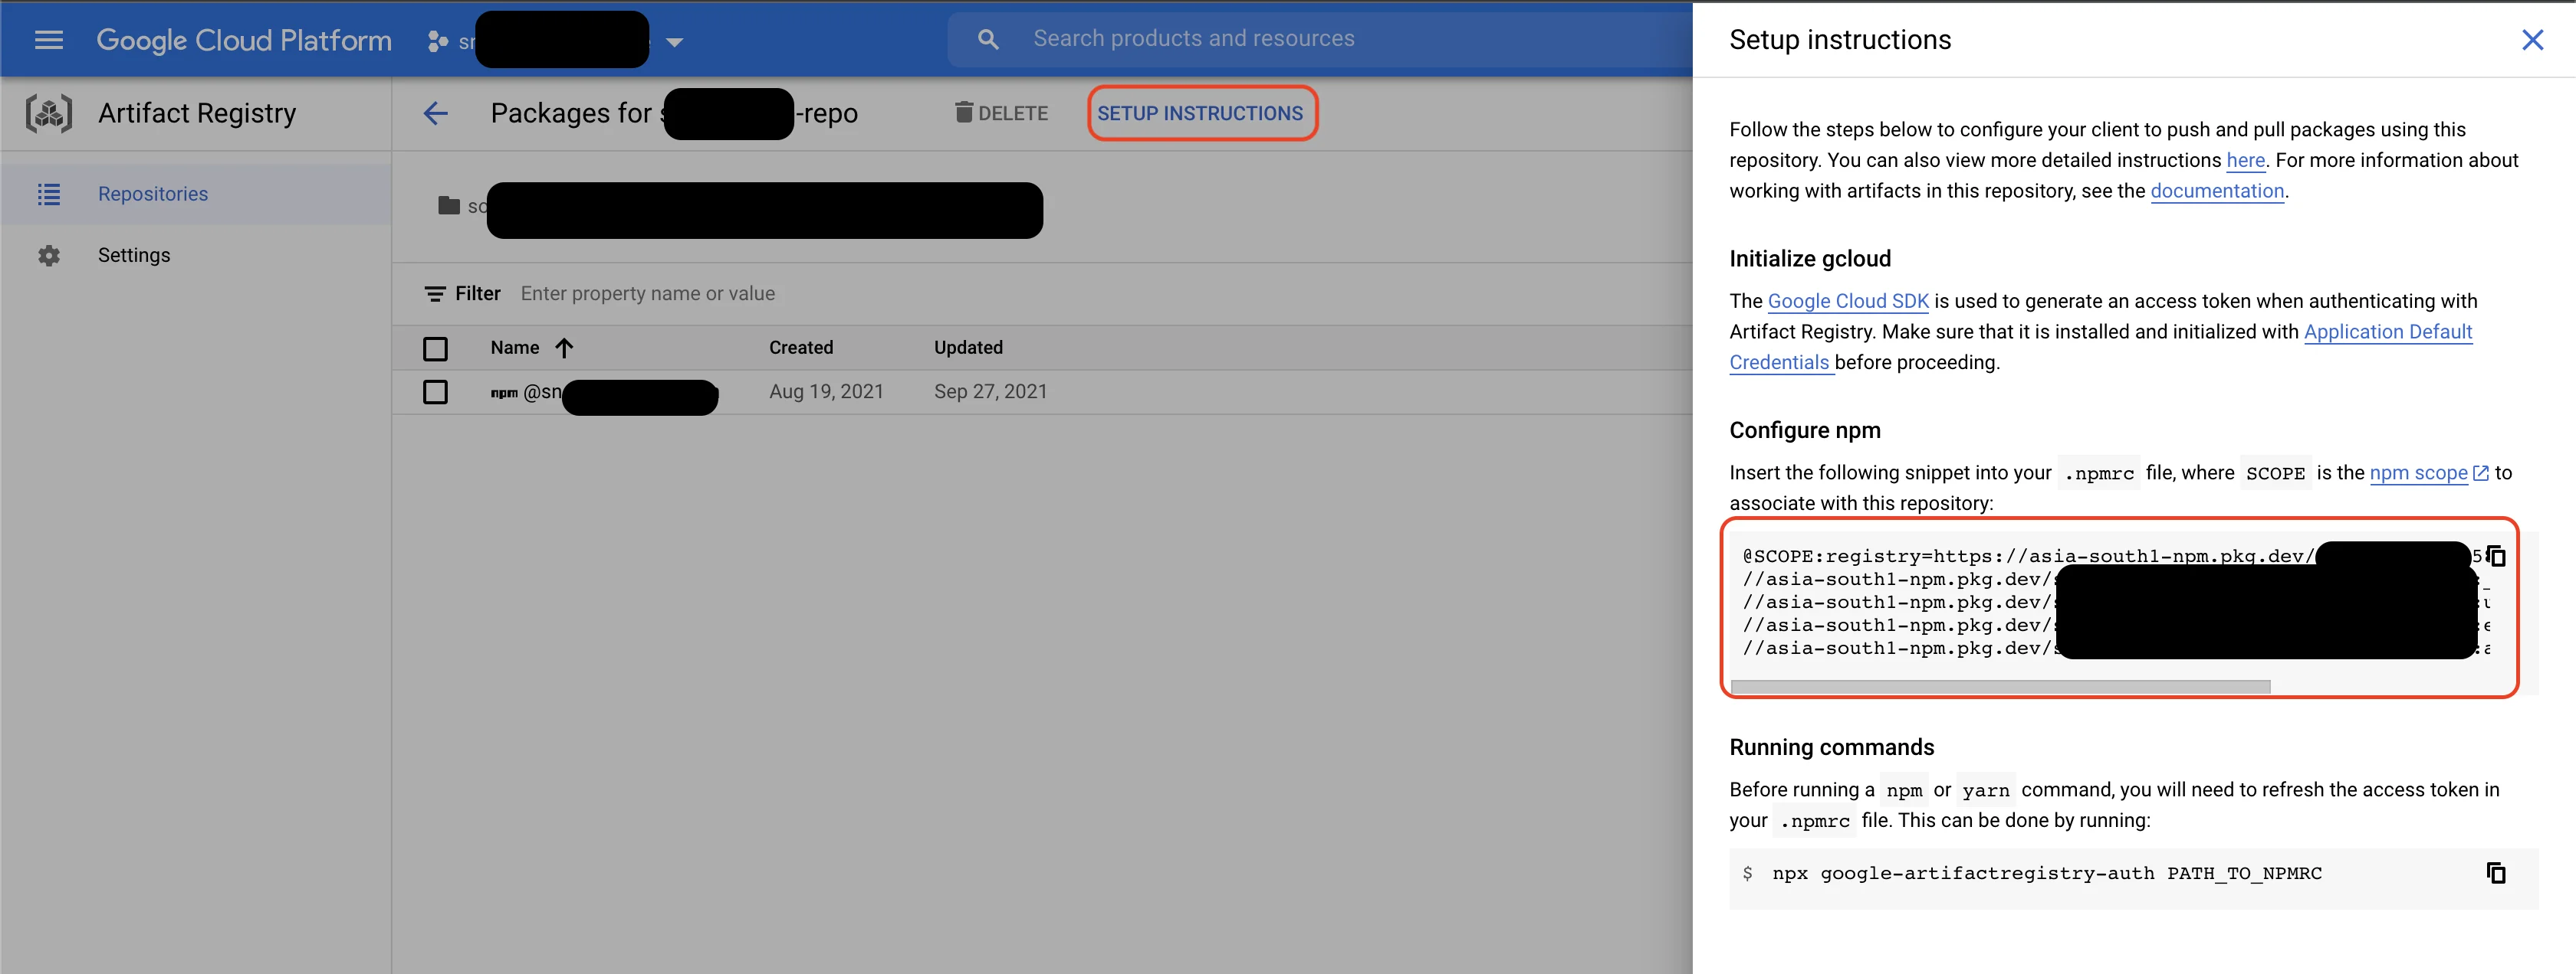Click the Name sort ascending arrow
Screen dimensions: 2576x974
[564, 348]
